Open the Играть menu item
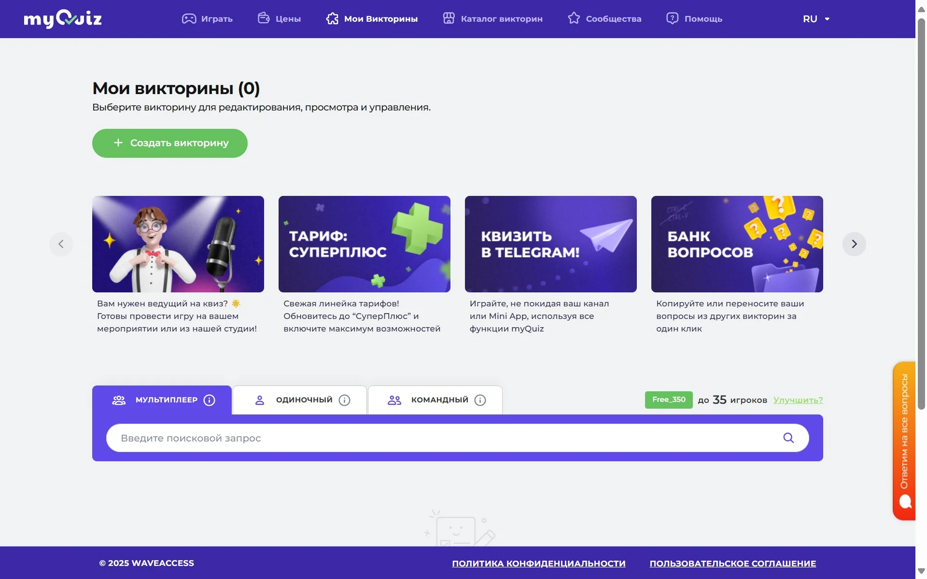The height and width of the screenshot is (579, 927). pos(207,19)
